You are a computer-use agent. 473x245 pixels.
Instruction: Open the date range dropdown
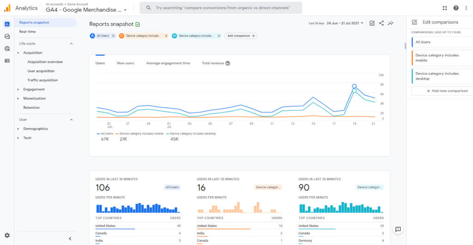[x=345, y=23]
